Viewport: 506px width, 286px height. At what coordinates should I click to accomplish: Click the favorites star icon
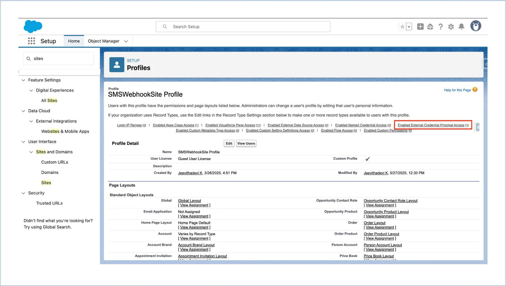click(402, 27)
